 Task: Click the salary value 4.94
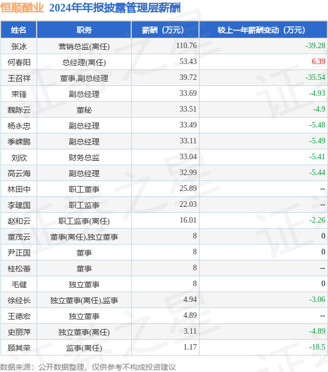(190, 299)
